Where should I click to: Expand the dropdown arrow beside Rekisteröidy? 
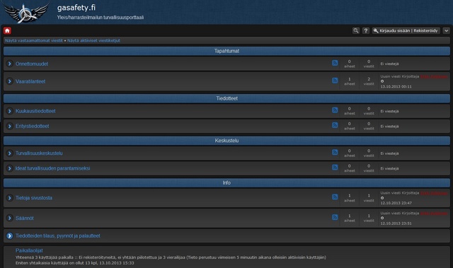click(447, 30)
